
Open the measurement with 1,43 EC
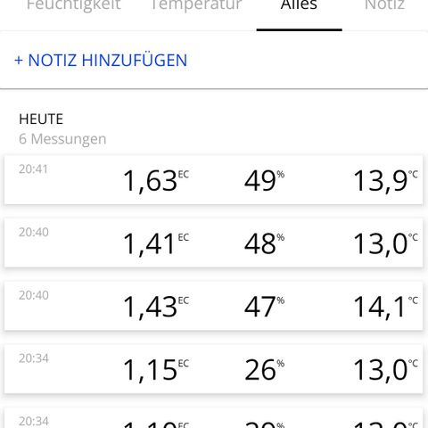click(x=213, y=306)
